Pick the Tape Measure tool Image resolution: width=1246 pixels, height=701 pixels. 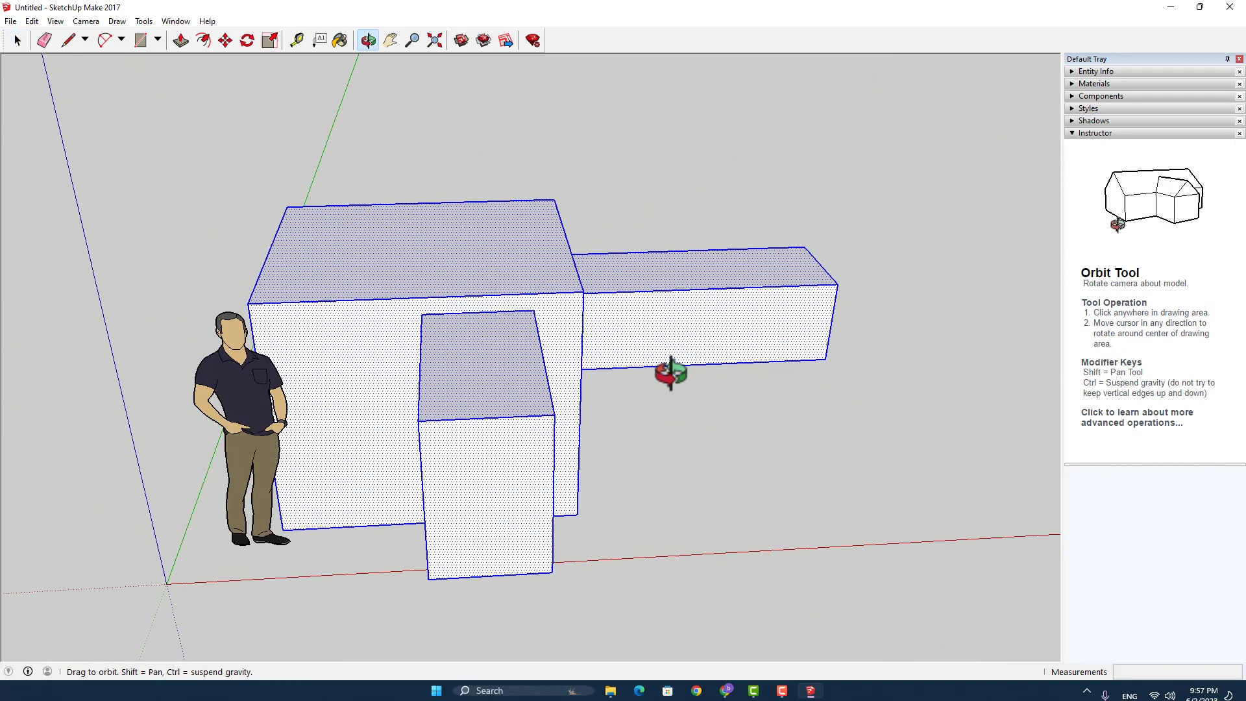[x=297, y=40]
